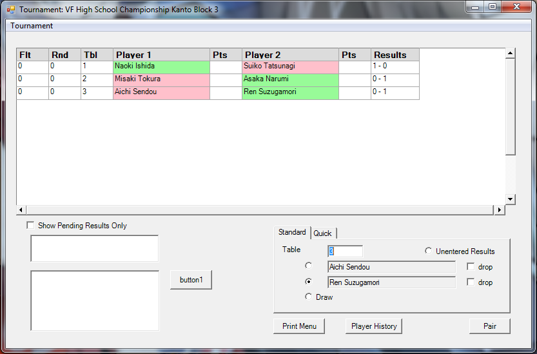Open the Tournament menu

[x=32, y=26]
